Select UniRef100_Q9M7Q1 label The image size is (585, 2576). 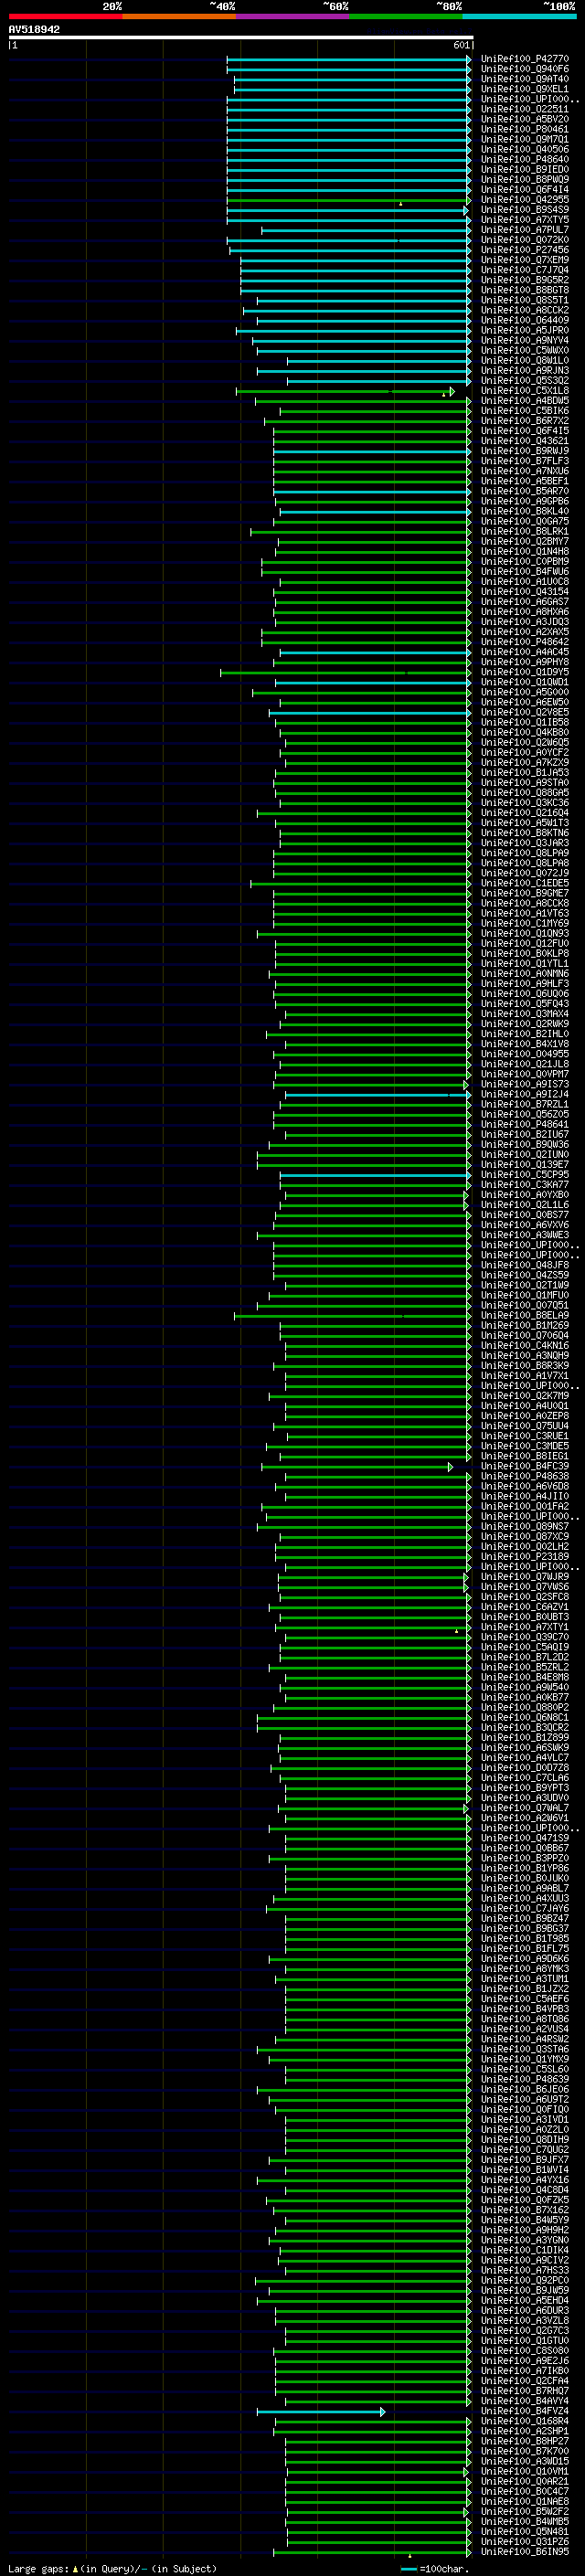coord(524,139)
